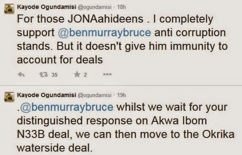Favorite the tweet with the star icon

pos(77,75)
